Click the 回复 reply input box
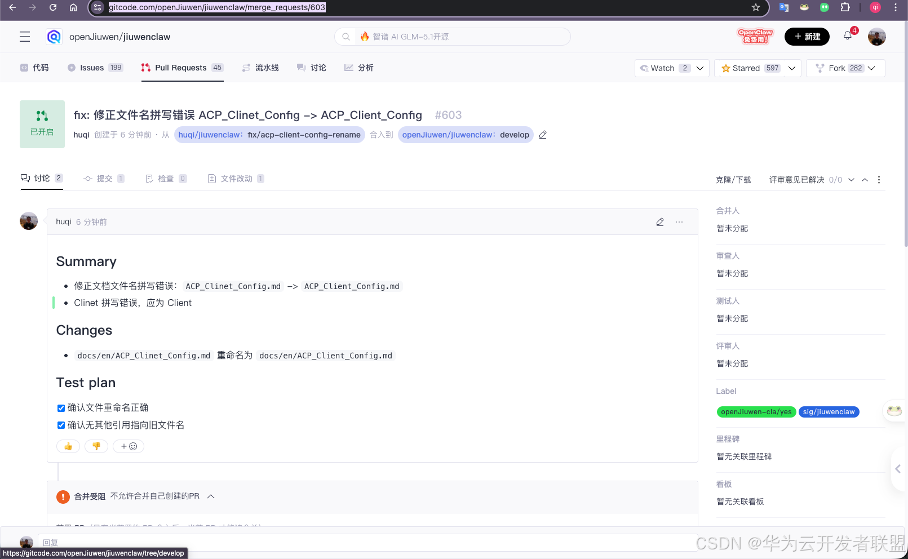This screenshot has width=908, height=559. click(x=367, y=542)
